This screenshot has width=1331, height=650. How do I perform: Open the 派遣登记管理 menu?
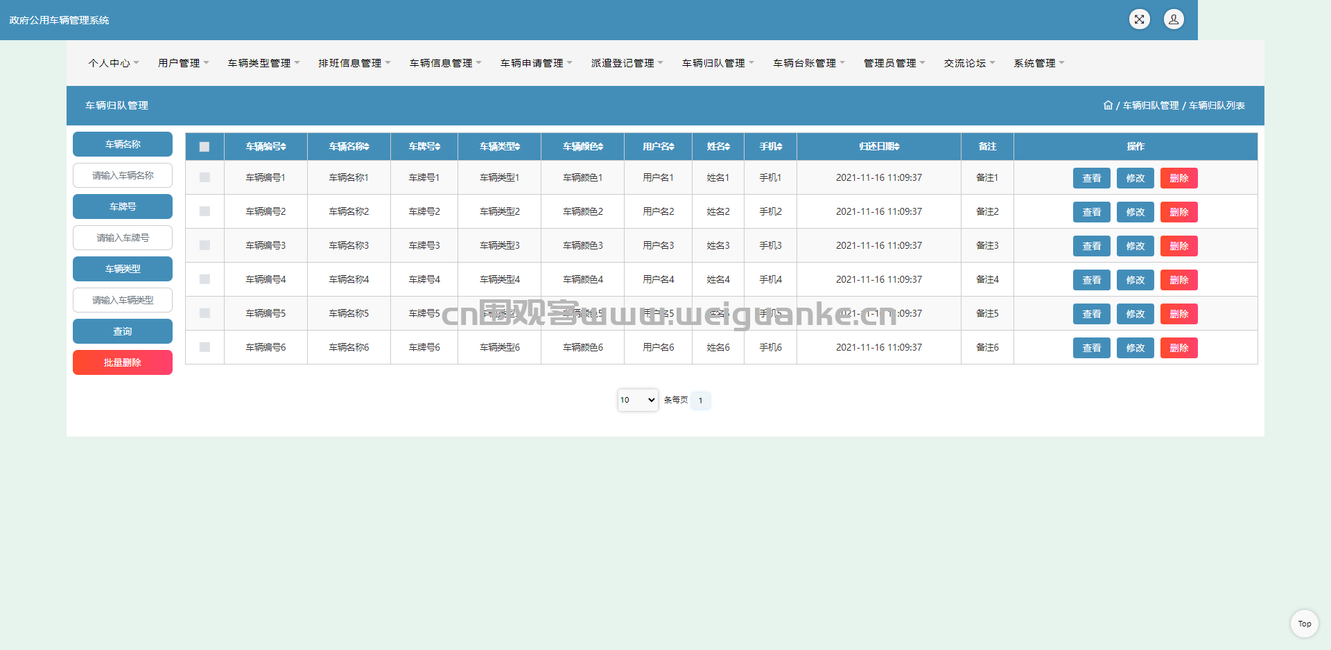627,63
